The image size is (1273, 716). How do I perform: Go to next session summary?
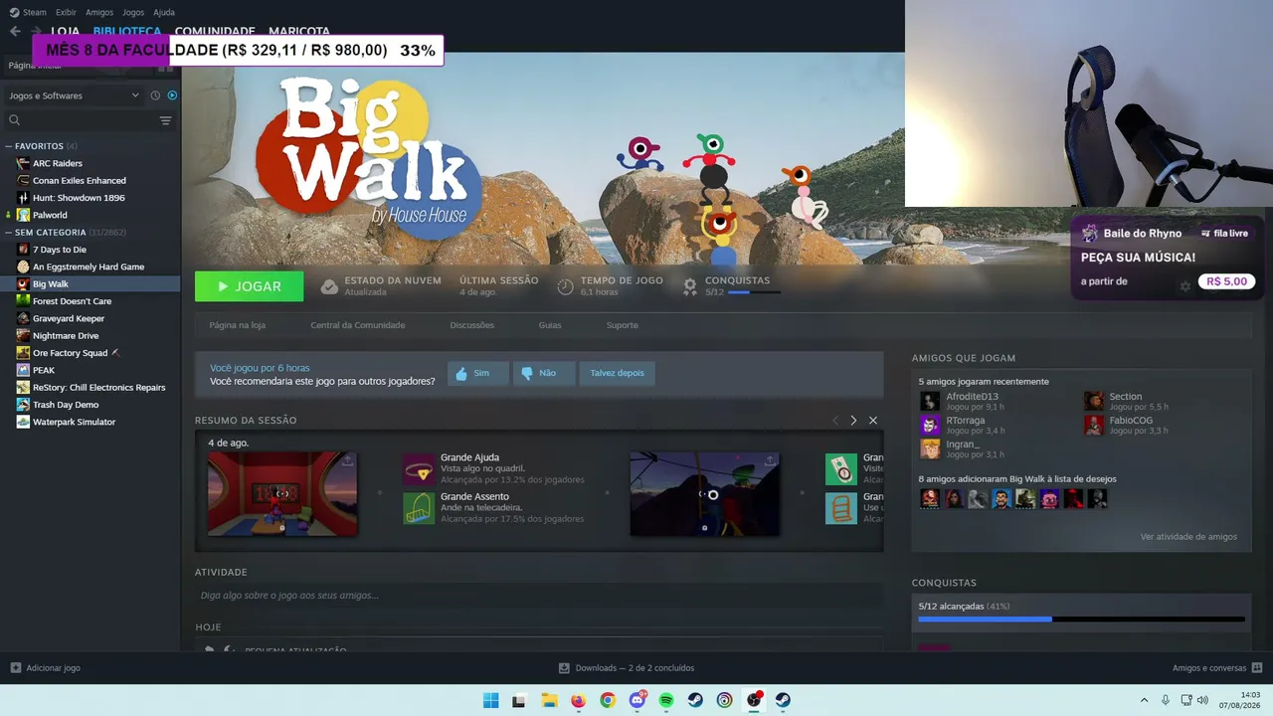[x=853, y=421]
